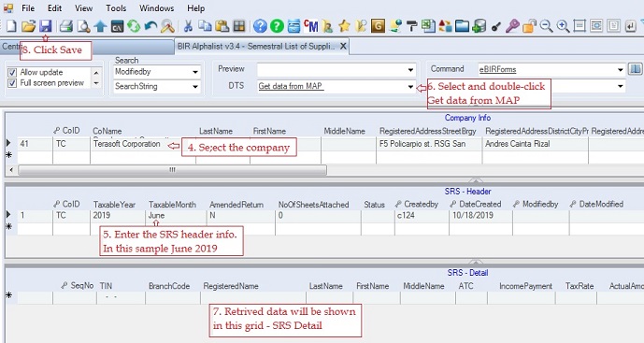Click the blue question mark Help icon

[260, 27]
